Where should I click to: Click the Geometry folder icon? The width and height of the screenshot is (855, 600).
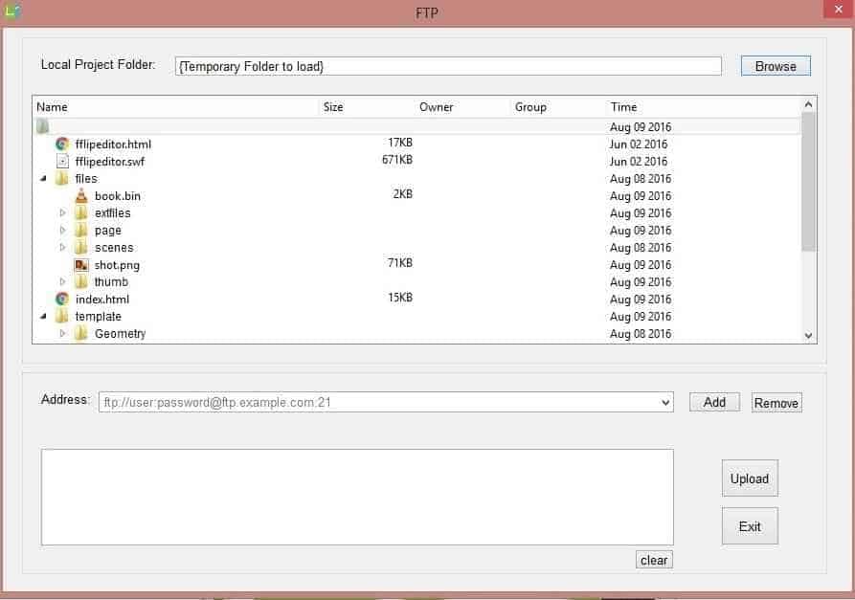pyautogui.click(x=81, y=334)
